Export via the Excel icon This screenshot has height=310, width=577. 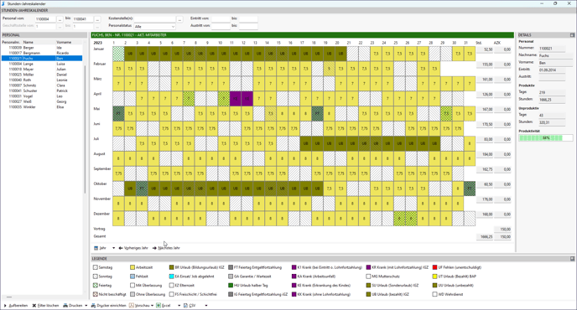pos(159,306)
